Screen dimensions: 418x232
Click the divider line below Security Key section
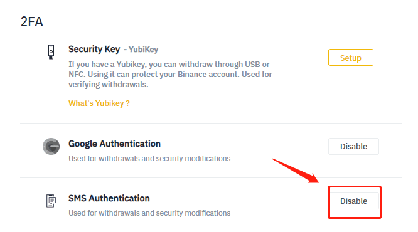(211, 123)
